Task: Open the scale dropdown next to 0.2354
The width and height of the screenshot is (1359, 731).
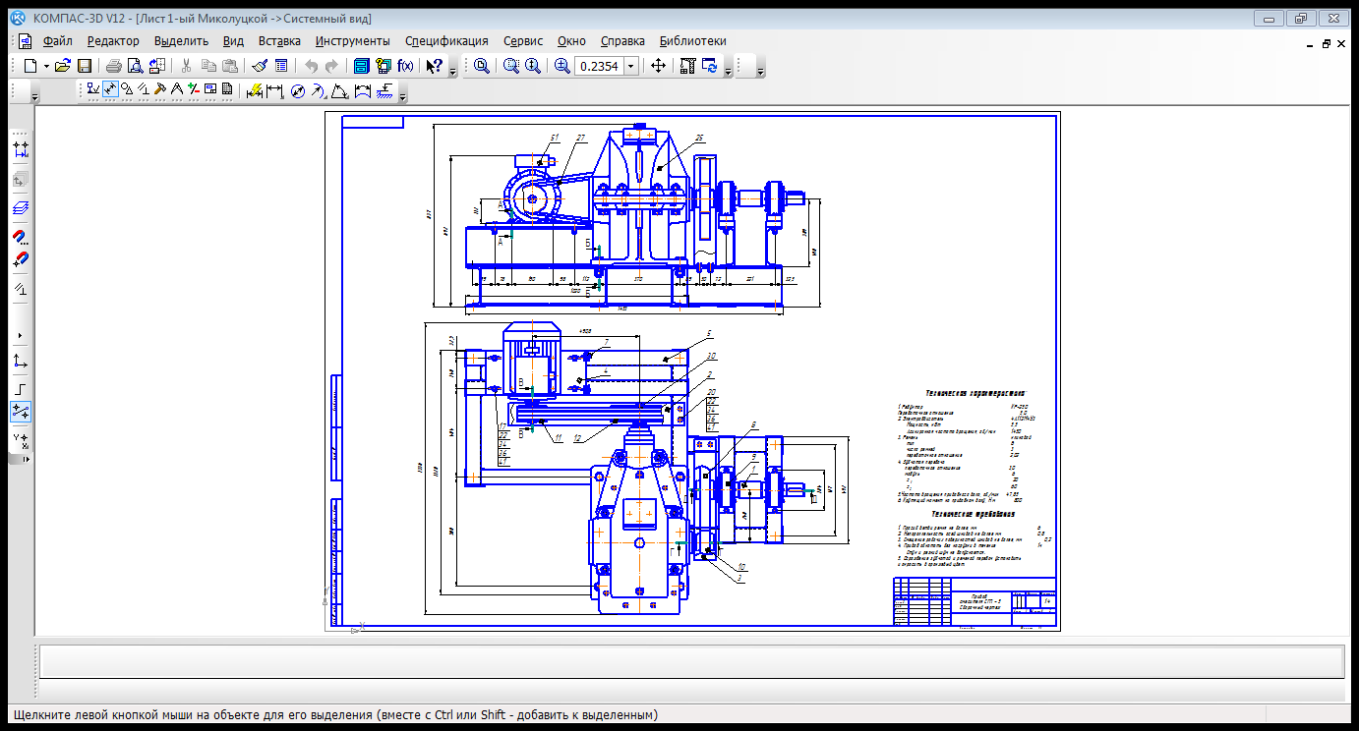Action: coord(631,66)
